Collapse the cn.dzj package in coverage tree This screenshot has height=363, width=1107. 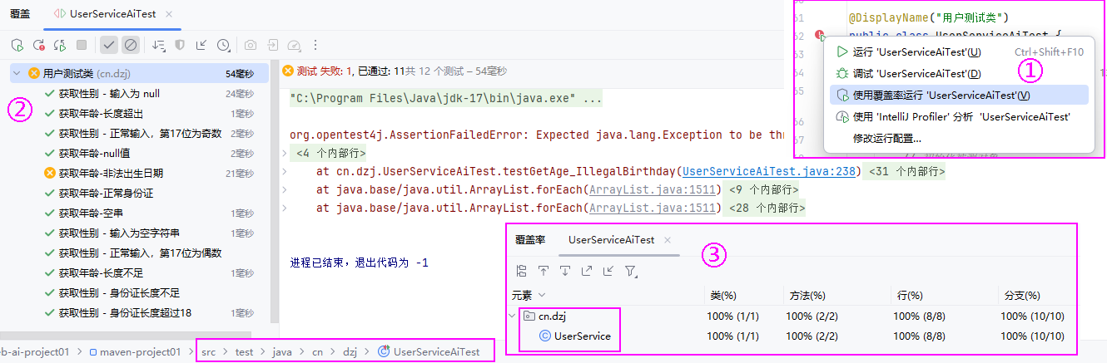[512, 316]
